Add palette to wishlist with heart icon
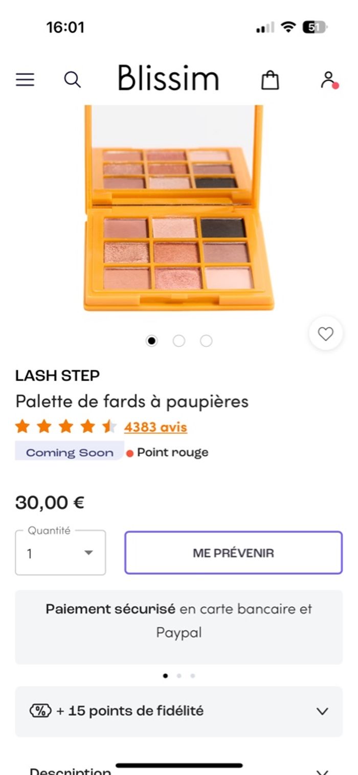Image resolution: width=358 pixels, height=775 pixels. pyautogui.click(x=325, y=334)
